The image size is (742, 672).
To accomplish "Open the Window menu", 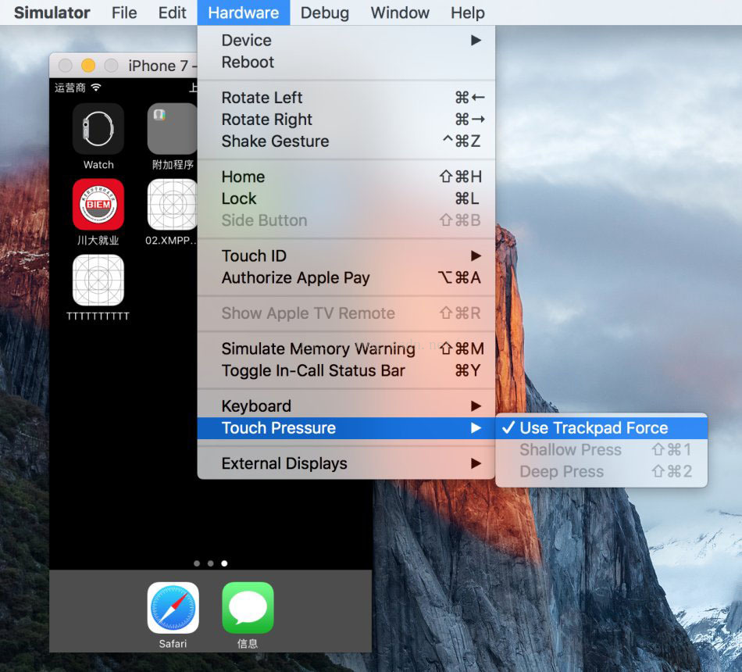I will [400, 13].
